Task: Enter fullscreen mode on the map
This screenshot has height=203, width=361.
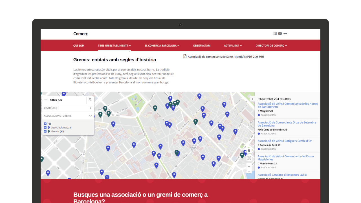Action: click(x=249, y=158)
